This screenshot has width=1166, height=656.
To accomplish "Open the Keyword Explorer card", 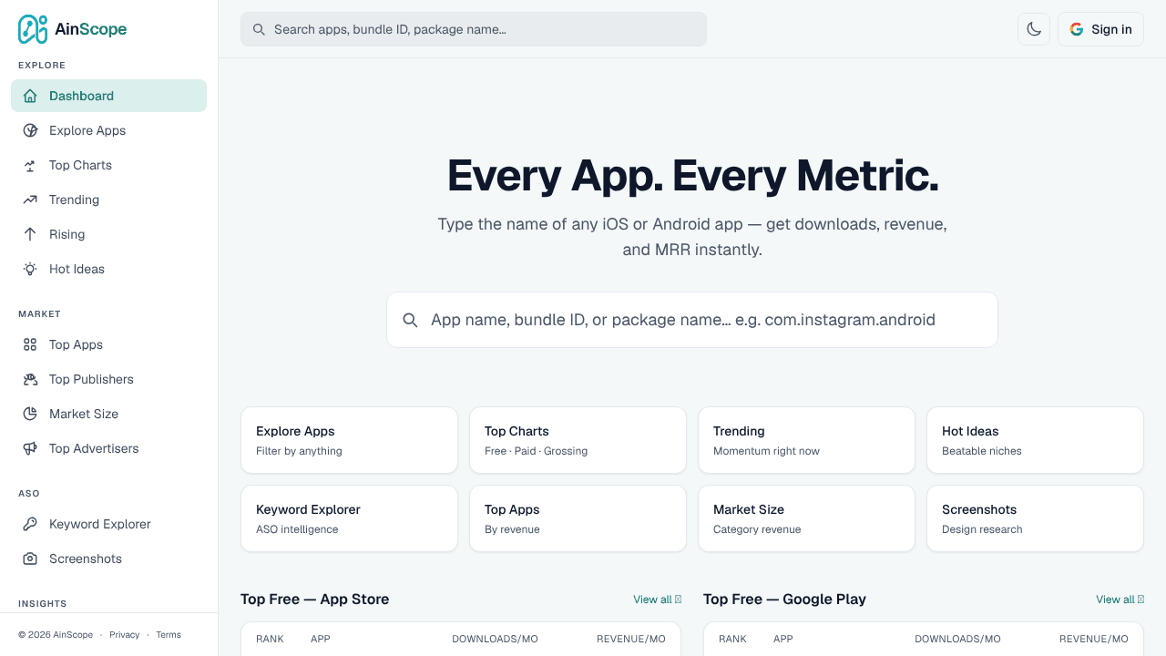I will 349,518.
